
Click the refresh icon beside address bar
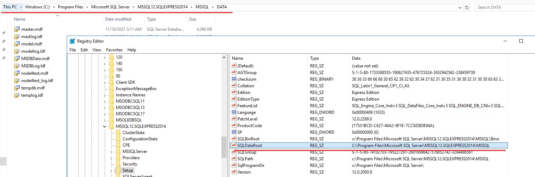point(468,7)
